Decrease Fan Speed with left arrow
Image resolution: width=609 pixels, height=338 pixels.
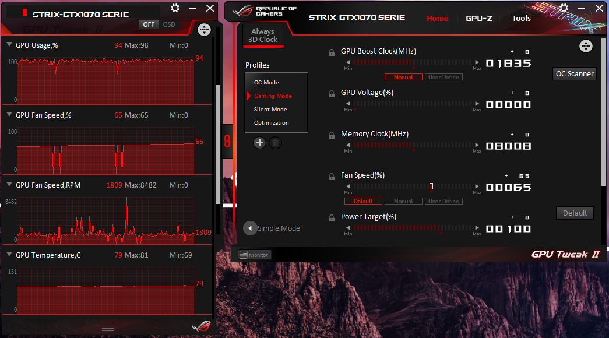(x=348, y=186)
